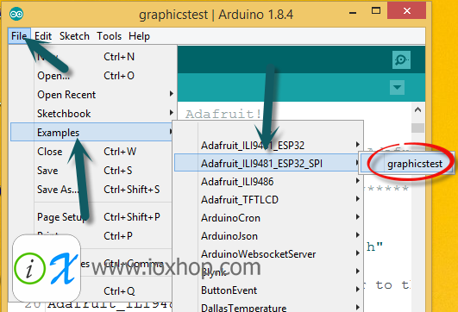Open the Help menu
The height and width of the screenshot is (312, 458).
[x=139, y=36]
